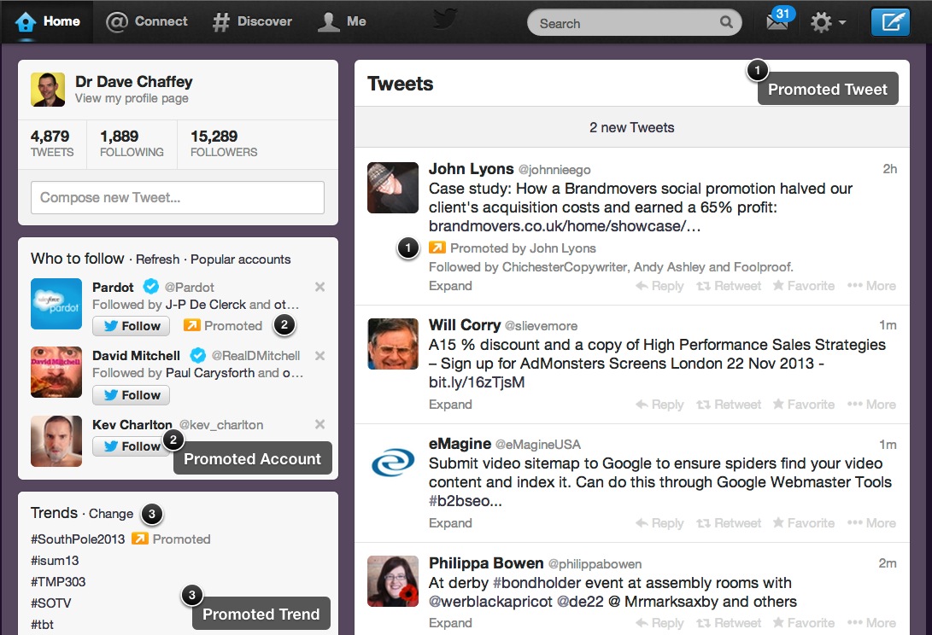The width and height of the screenshot is (932, 635).
Task: Open the Discover tab
Action: [252, 21]
